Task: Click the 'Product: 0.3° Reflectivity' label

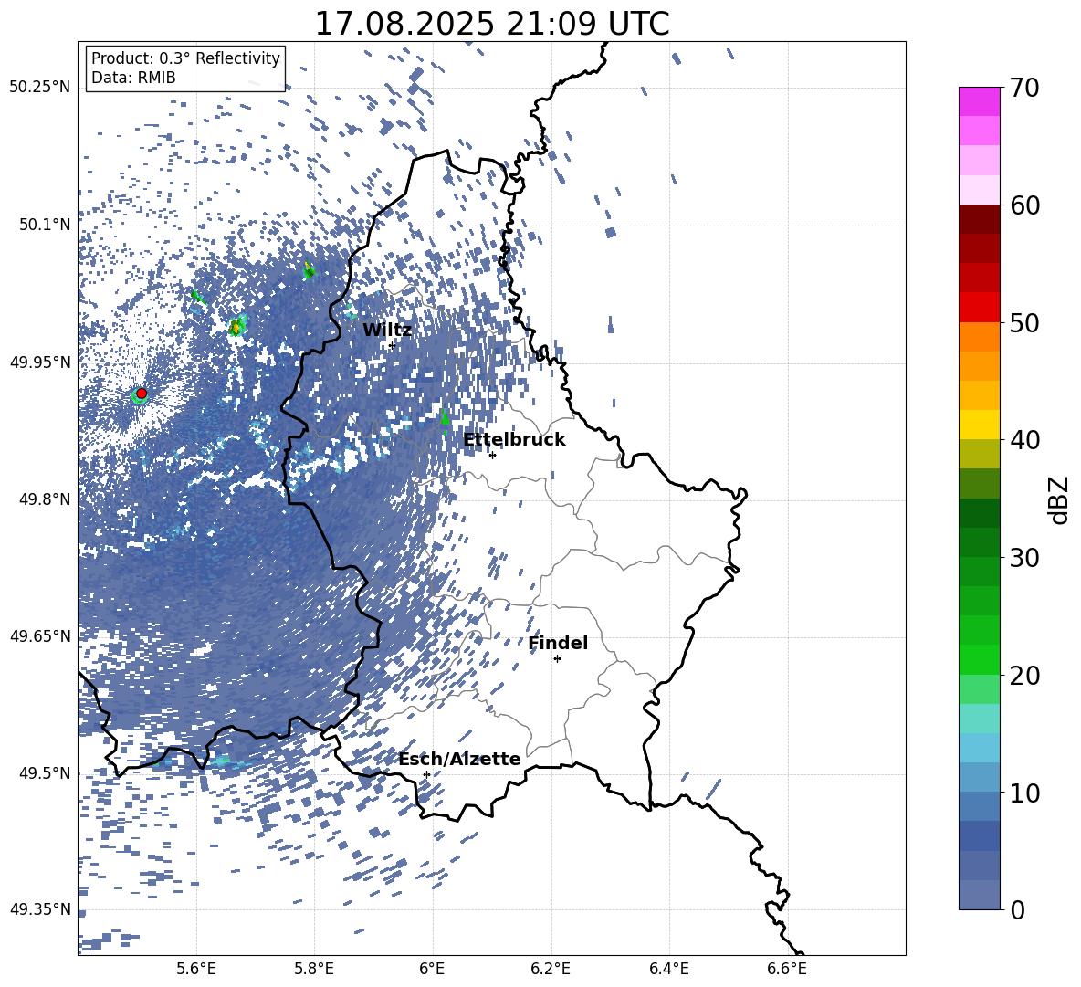Action: (x=185, y=58)
